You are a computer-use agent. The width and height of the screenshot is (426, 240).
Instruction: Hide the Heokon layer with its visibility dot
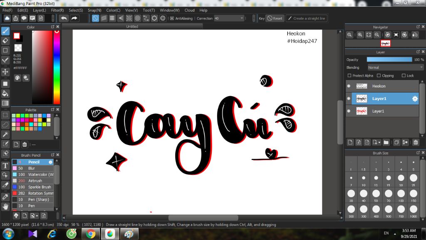tap(349, 86)
